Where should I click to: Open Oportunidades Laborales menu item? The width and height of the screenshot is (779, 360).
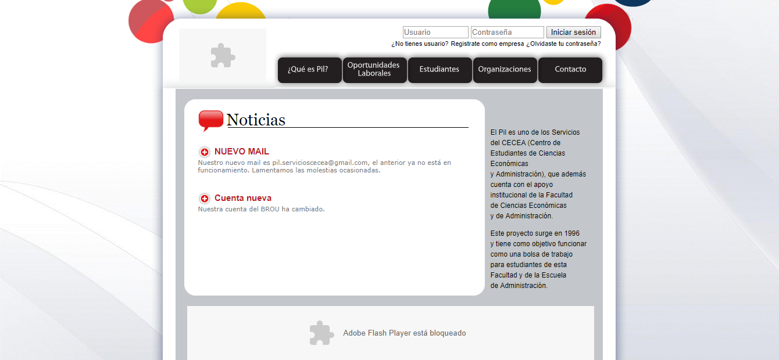point(374,70)
